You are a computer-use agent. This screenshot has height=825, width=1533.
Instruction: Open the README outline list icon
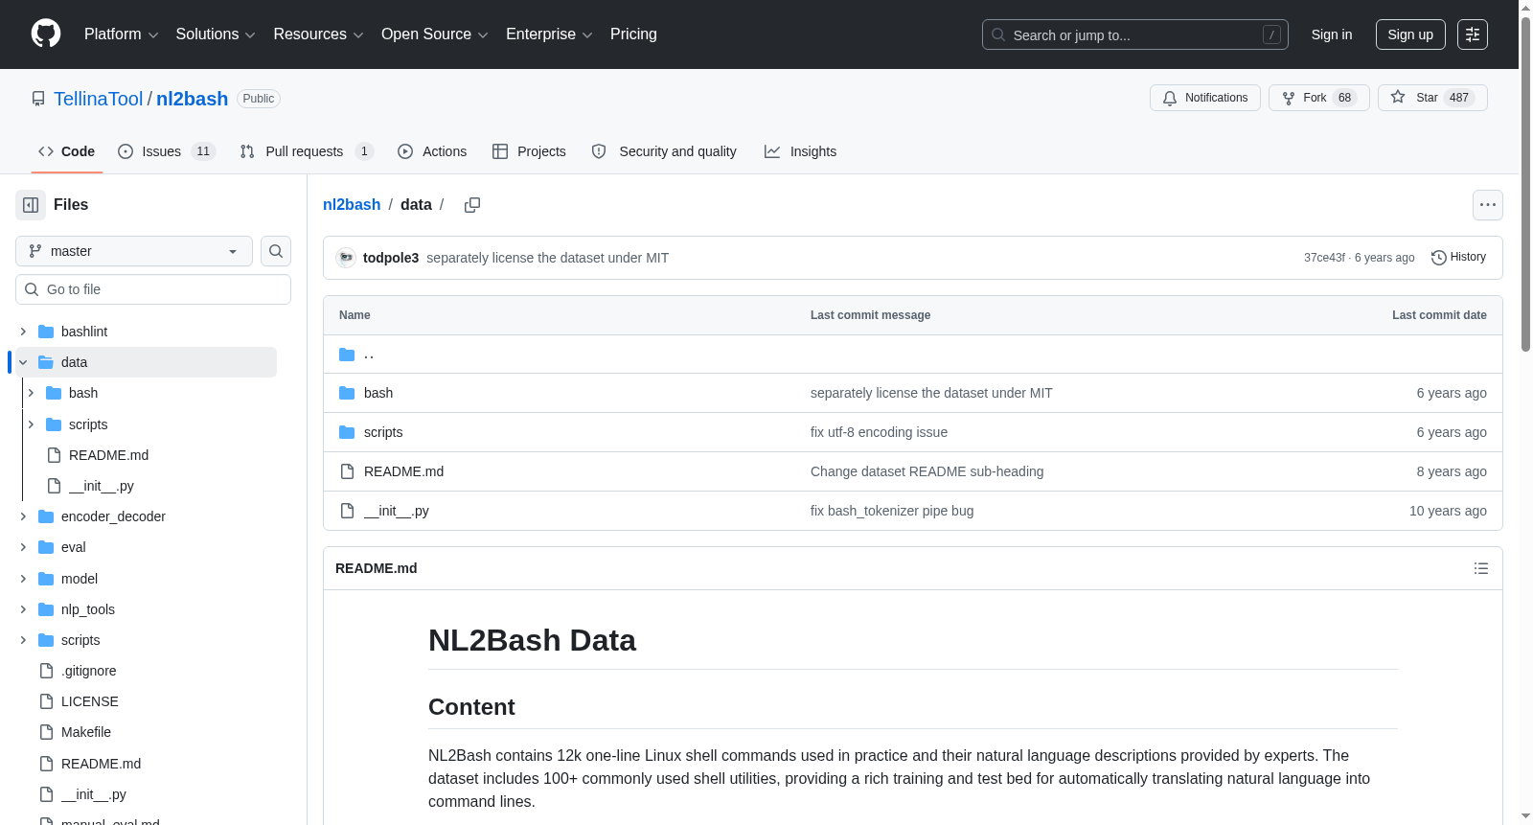(x=1481, y=568)
